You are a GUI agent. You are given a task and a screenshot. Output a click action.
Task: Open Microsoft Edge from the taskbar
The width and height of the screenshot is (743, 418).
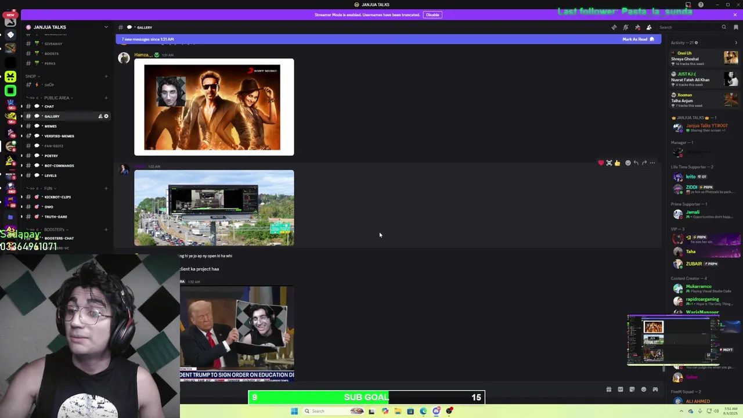[423, 411]
